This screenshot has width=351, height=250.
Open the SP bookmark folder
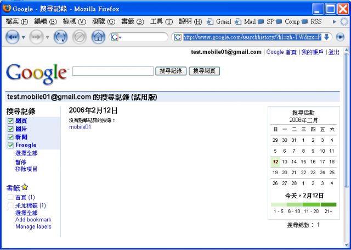(x=266, y=21)
